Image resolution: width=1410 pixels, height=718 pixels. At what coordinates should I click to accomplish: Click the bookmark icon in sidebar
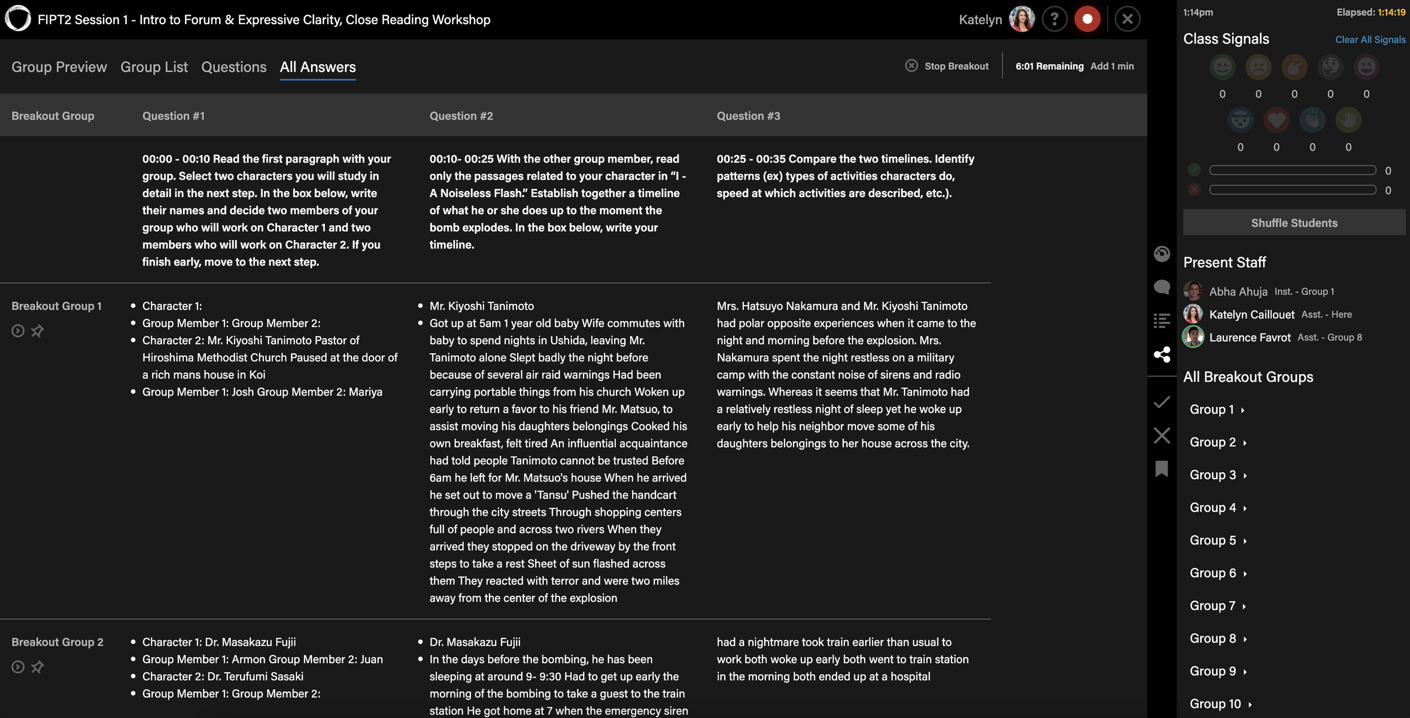click(x=1161, y=469)
